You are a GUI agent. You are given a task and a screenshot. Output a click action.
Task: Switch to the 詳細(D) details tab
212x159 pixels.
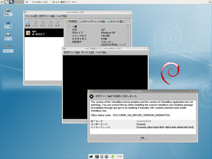click(x=72, y=21)
